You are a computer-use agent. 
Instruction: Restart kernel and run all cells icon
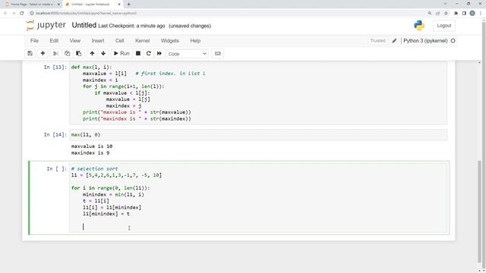click(x=159, y=54)
